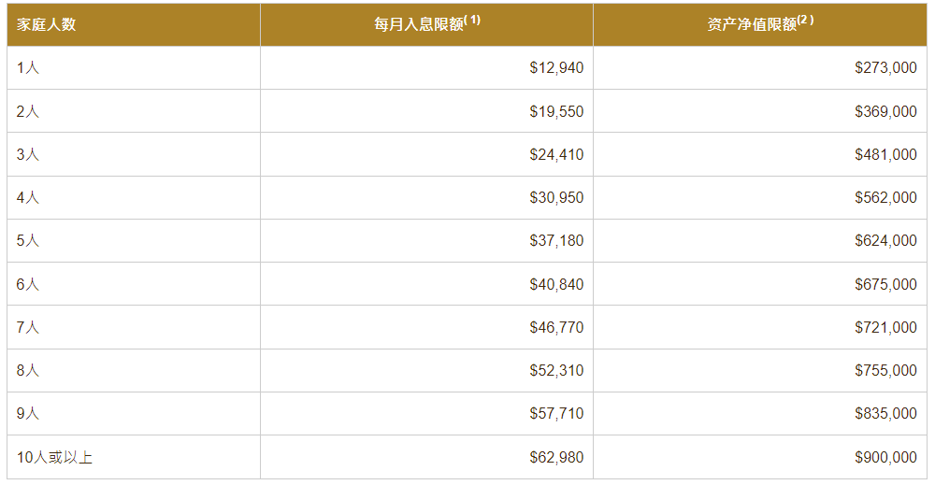Click the $675,000 asset limit cell
Viewport: 935px width, 485px height.
click(x=885, y=284)
